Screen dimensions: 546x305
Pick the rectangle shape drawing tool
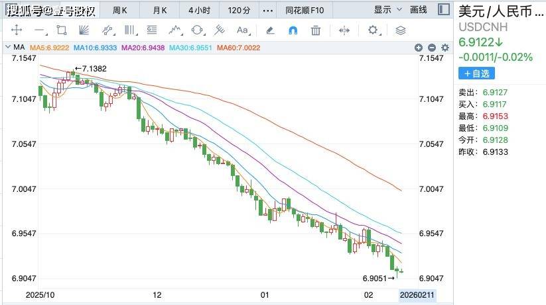coord(62,30)
